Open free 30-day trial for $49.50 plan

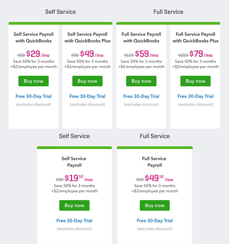(155, 221)
